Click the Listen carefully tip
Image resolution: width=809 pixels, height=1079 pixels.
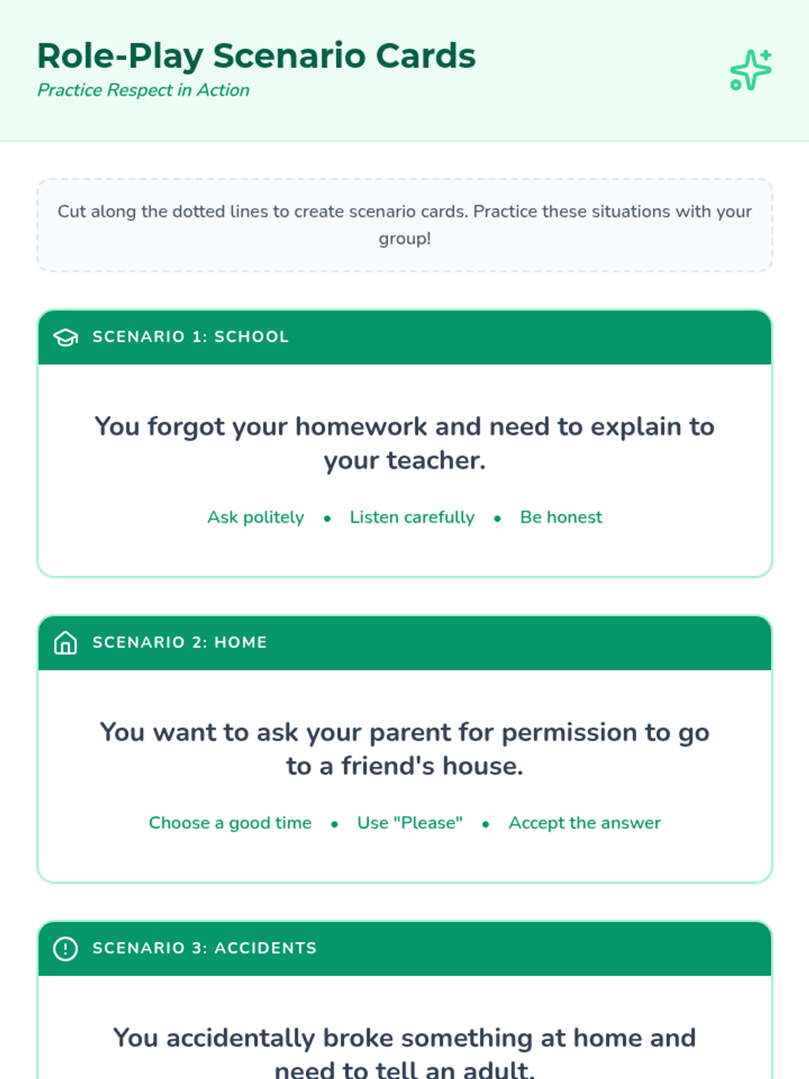(x=412, y=517)
